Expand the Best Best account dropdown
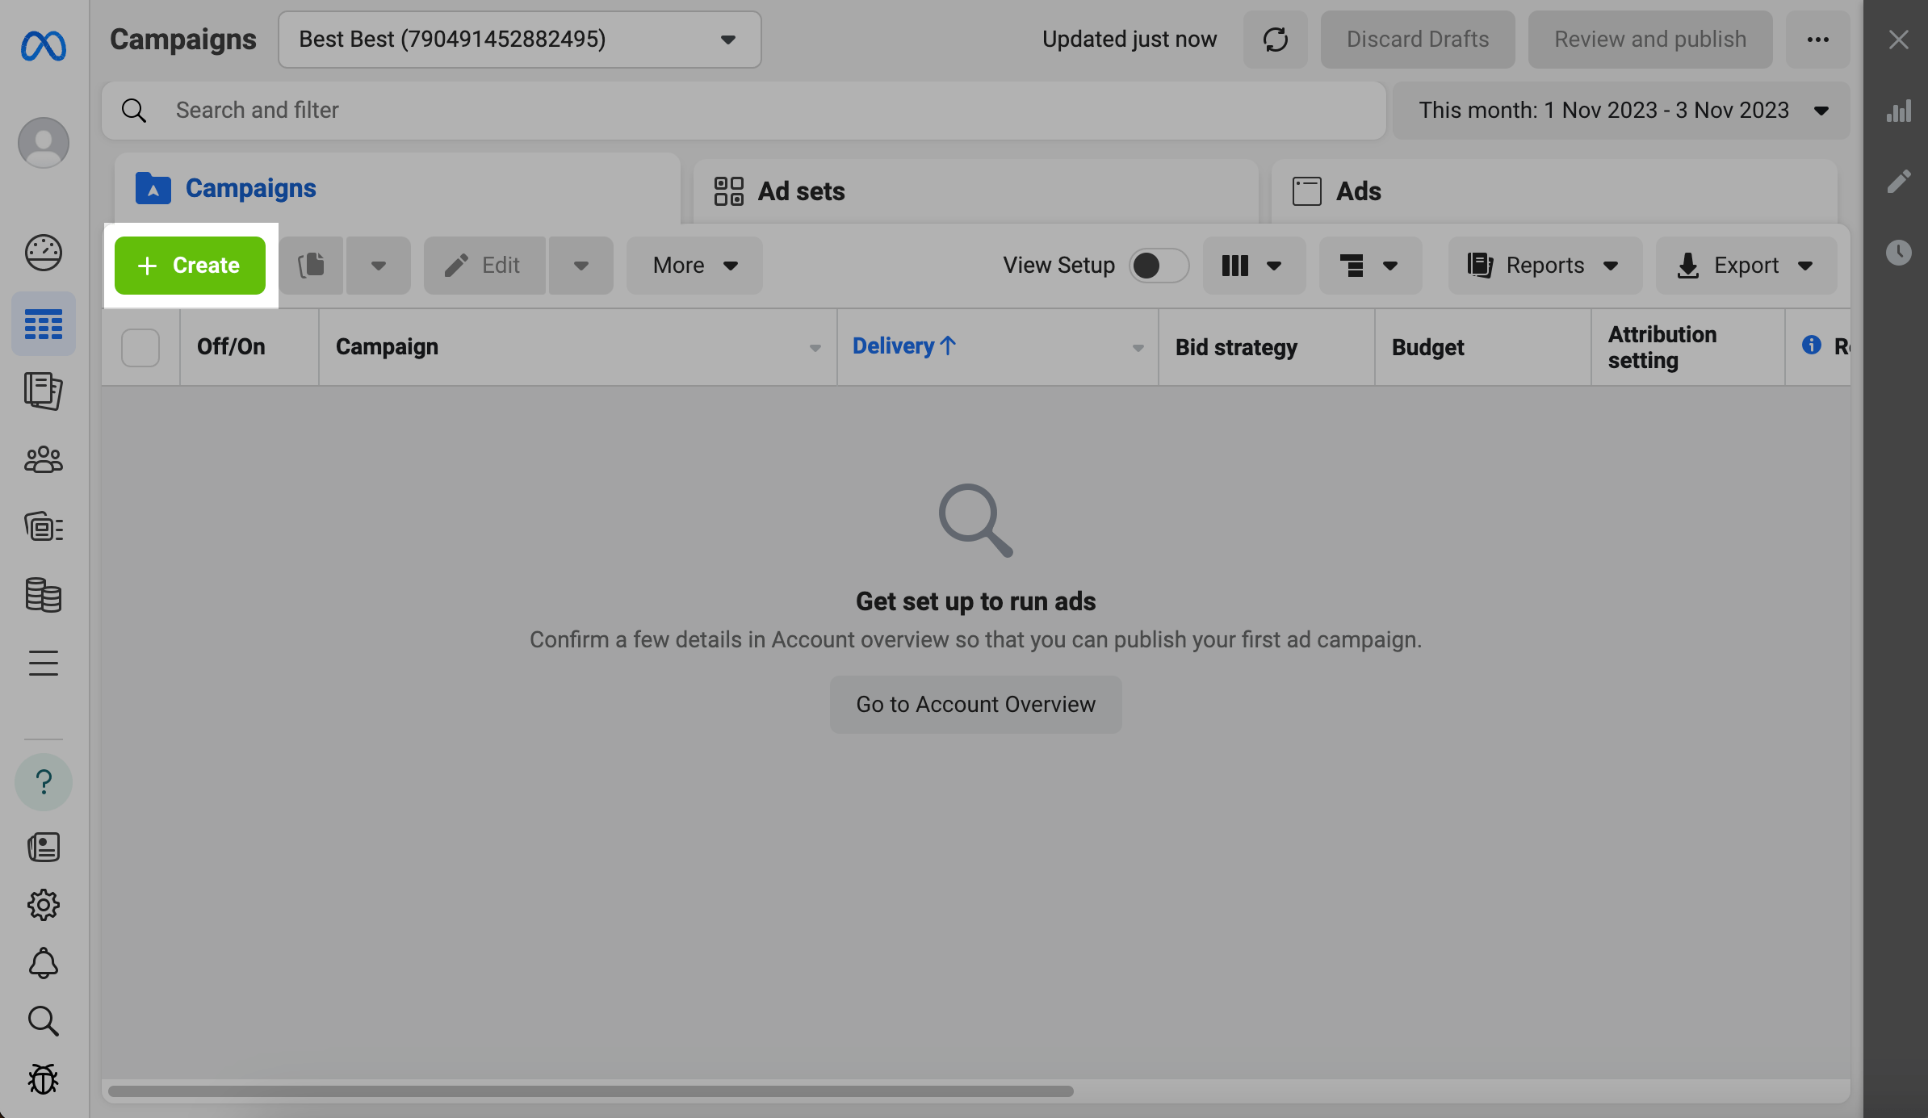Screen dimensions: 1928x1118 tap(519, 40)
